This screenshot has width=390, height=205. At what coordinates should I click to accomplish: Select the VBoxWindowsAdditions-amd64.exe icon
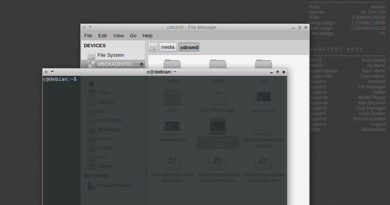pyautogui.click(x=218, y=161)
